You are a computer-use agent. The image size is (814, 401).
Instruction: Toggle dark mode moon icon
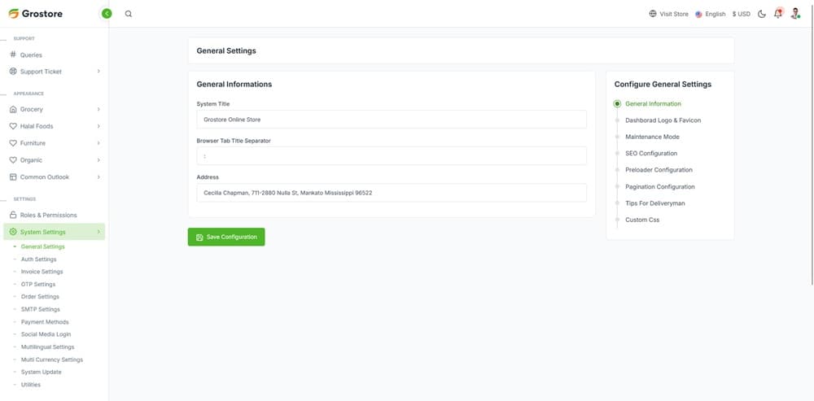tap(762, 14)
